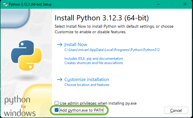This screenshot has width=193, height=118.
Task: Click the 'Python 3.12.3 (64-bit) Setup' title text
Action: point(30,4)
